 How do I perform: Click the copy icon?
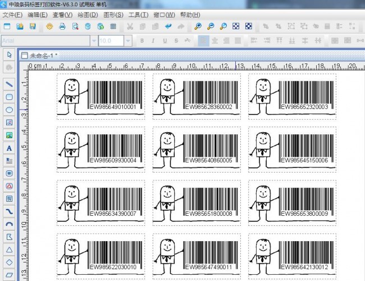click(143, 26)
